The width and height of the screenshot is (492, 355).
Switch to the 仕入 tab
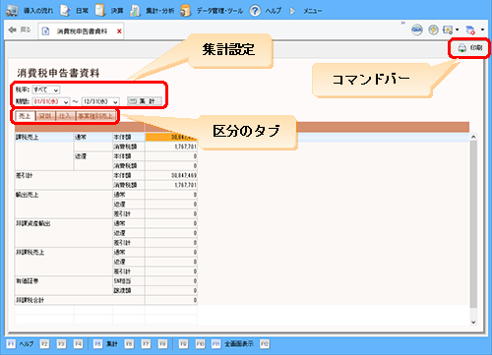[x=65, y=116]
